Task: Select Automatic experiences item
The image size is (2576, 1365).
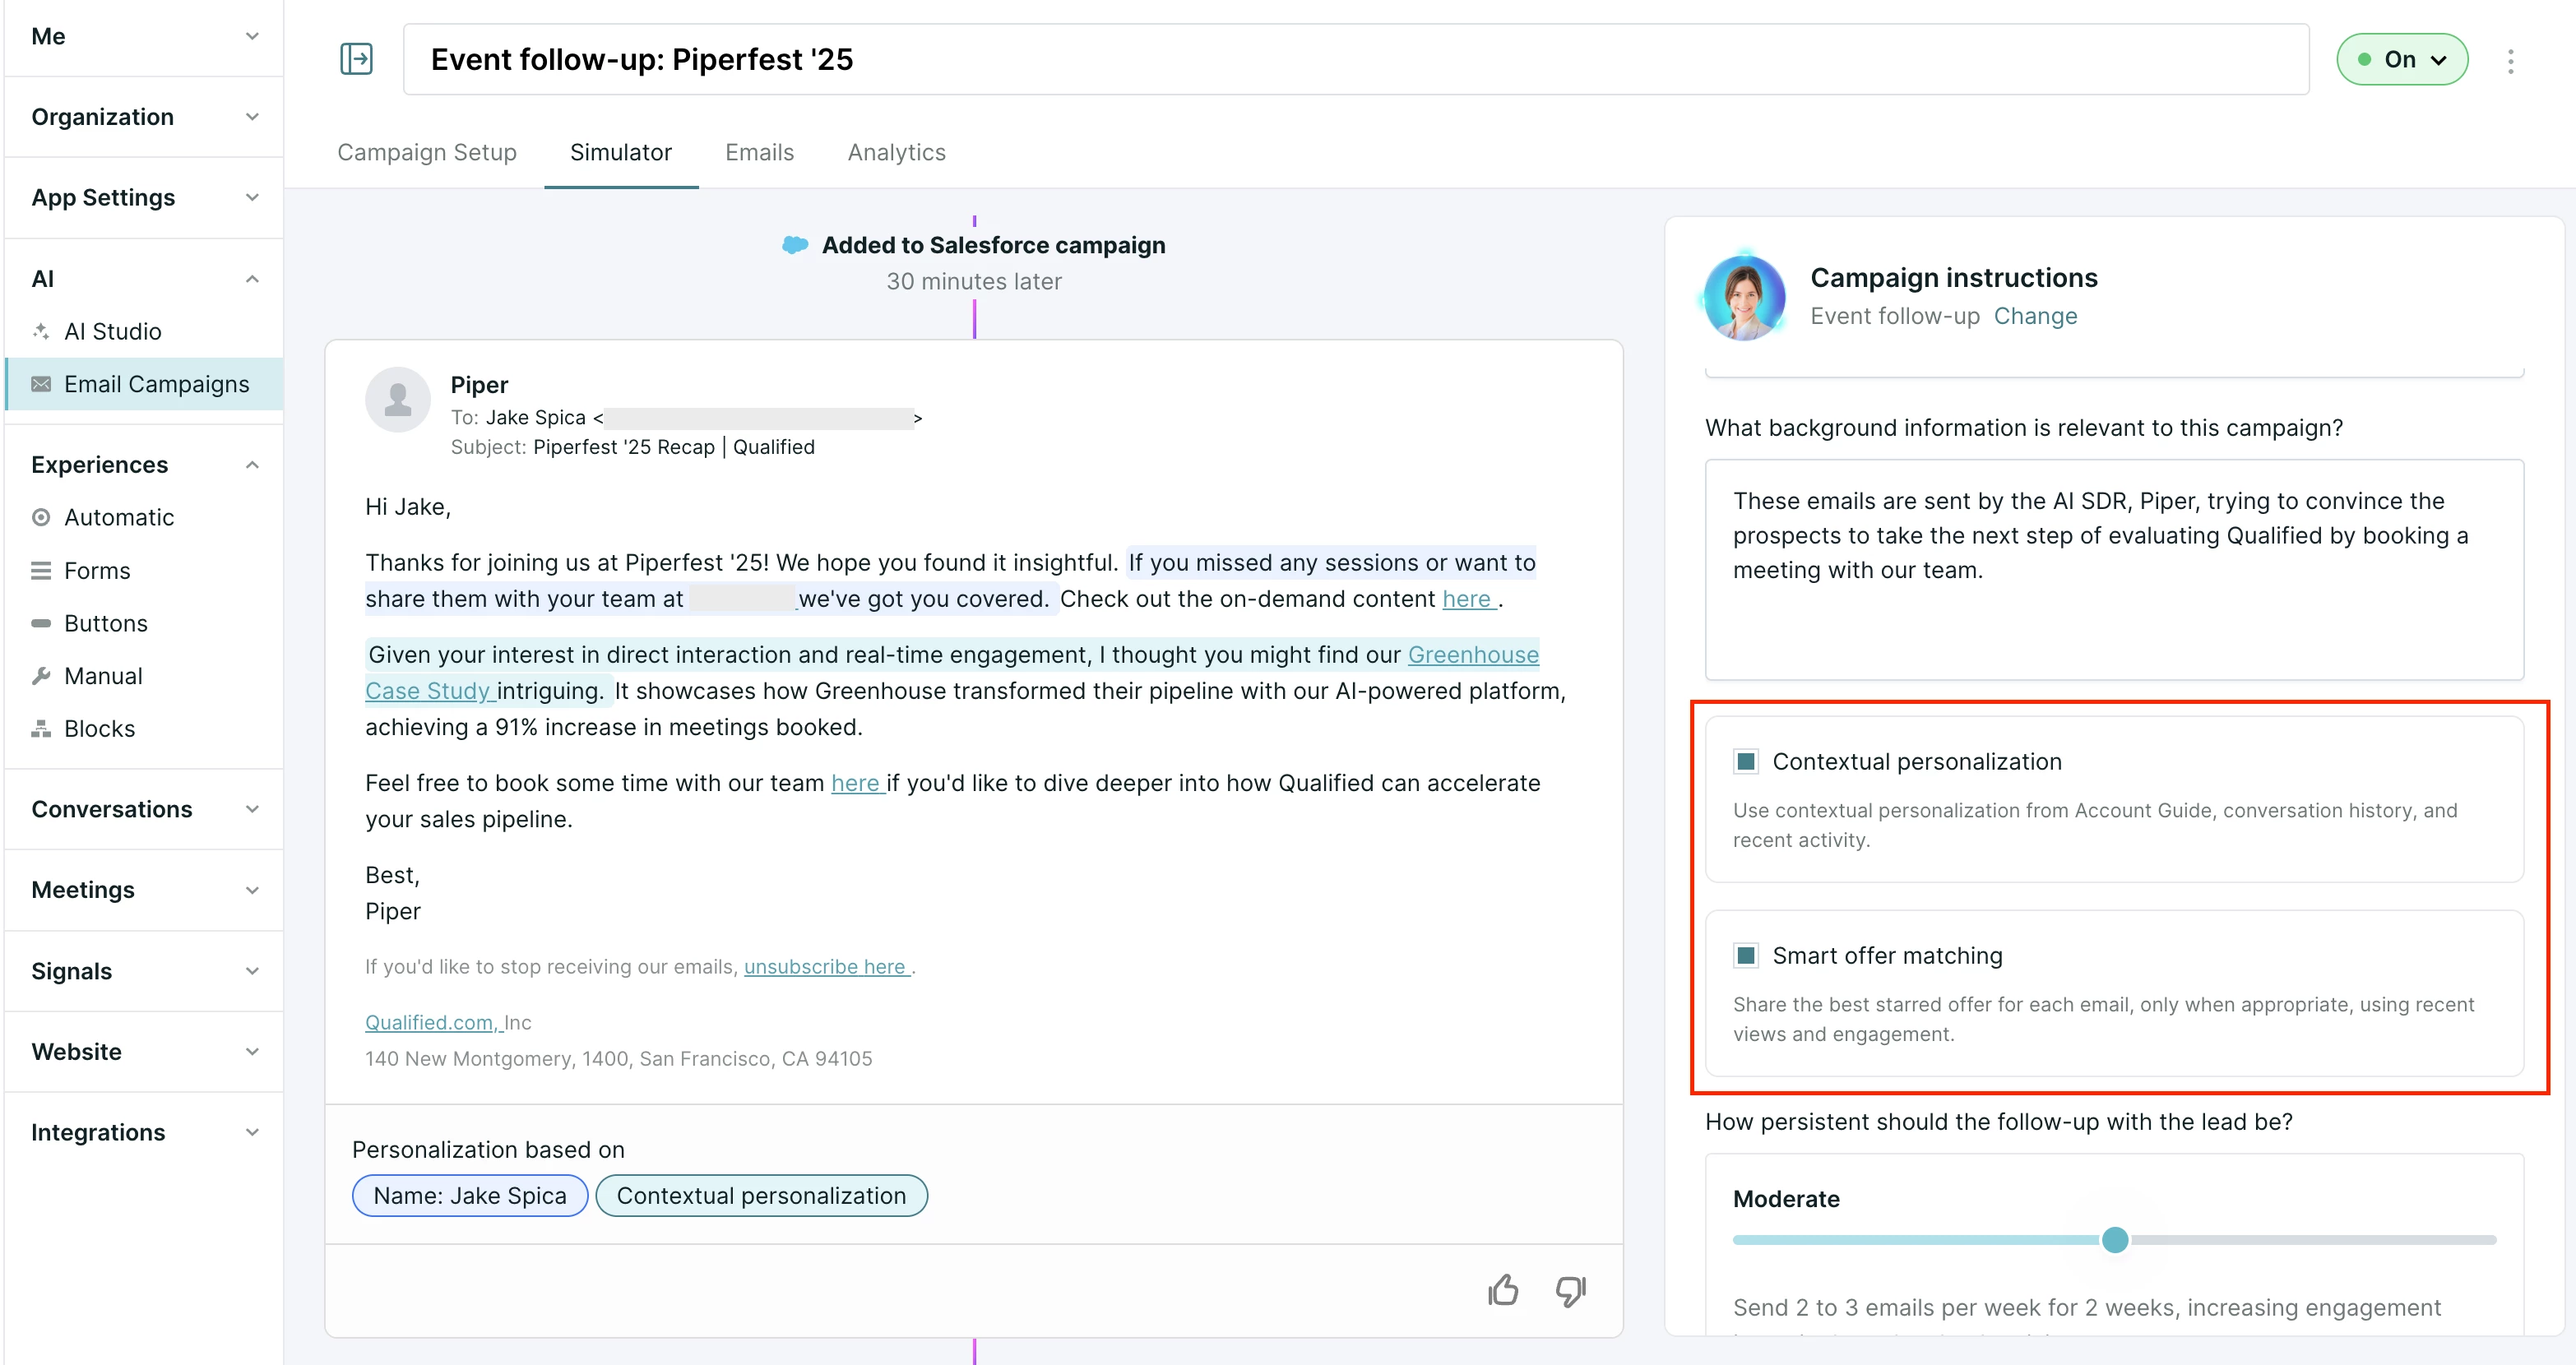Action: coord(119,517)
